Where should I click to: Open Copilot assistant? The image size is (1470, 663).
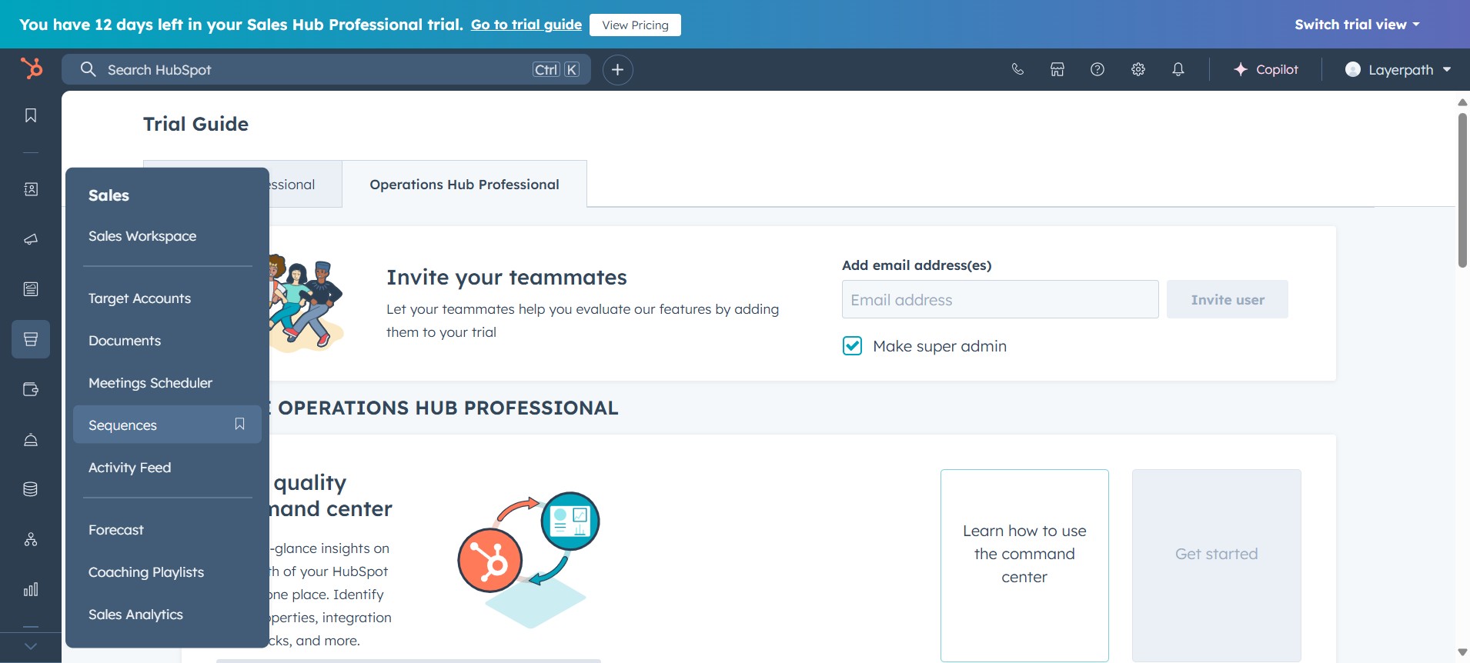click(x=1265, y=69)
